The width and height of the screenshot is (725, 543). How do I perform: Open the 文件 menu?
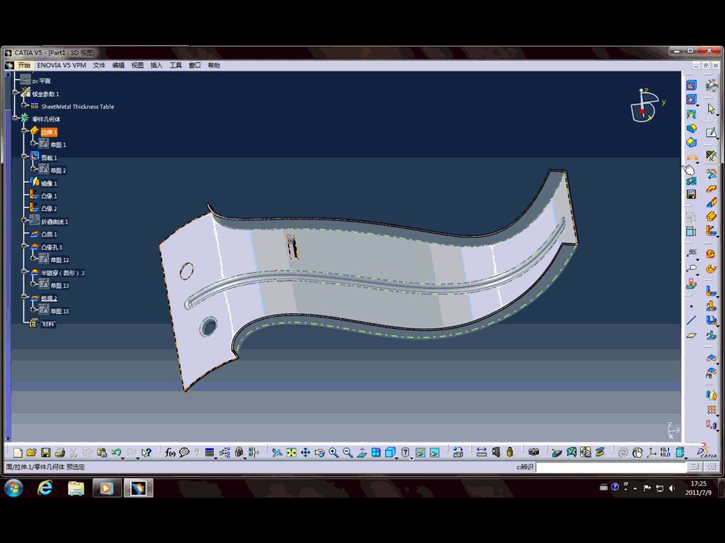[x=99, y=66]
